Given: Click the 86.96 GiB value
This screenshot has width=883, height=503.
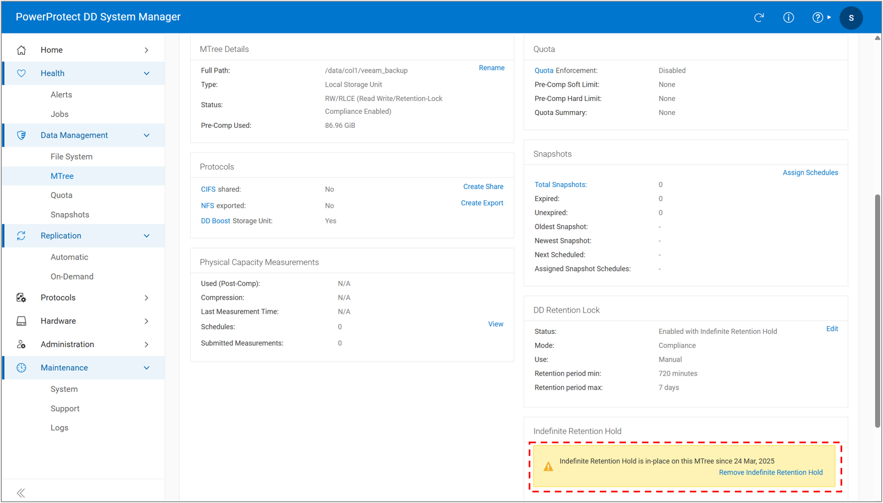Looking at the screenshot, I should pos(340,126).
